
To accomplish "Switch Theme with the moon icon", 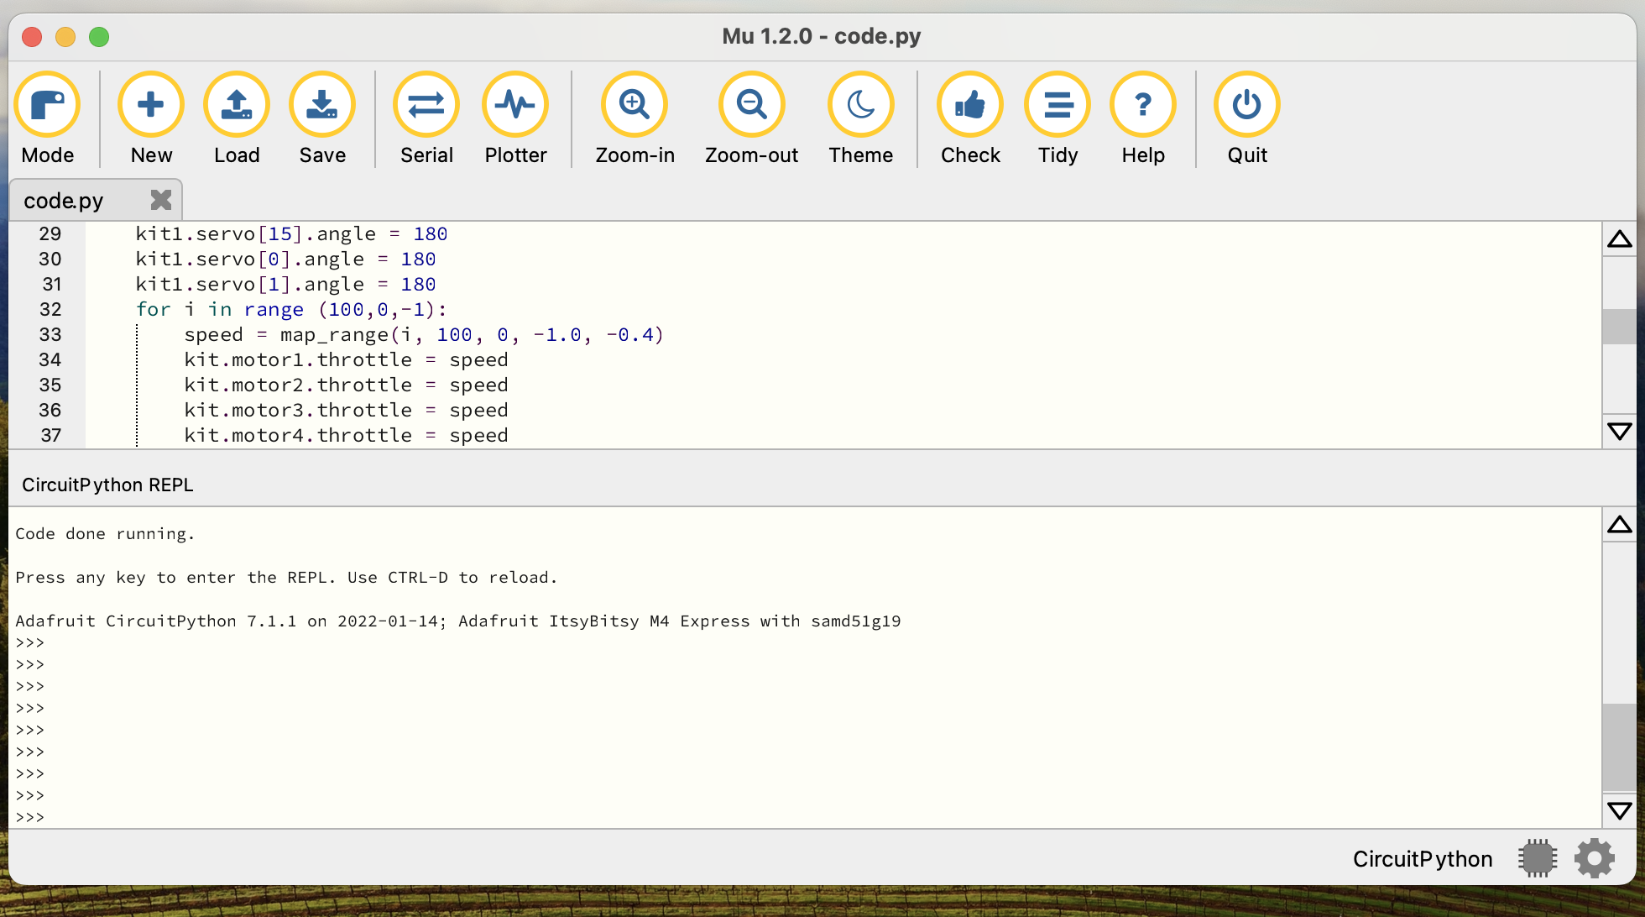I will [860, 105].
